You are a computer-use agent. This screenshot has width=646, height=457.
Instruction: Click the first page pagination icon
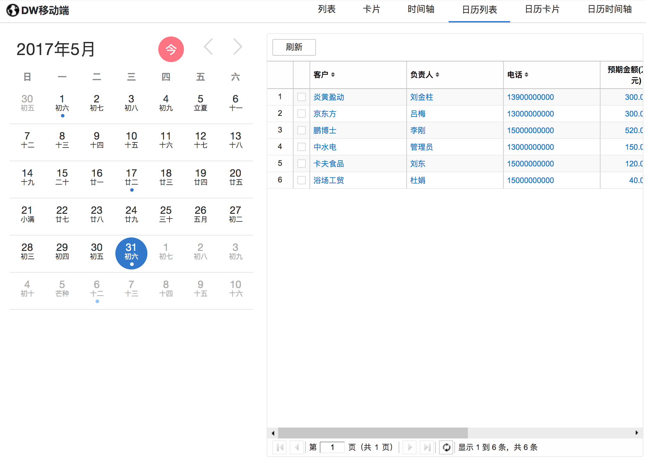click(280, 447)
